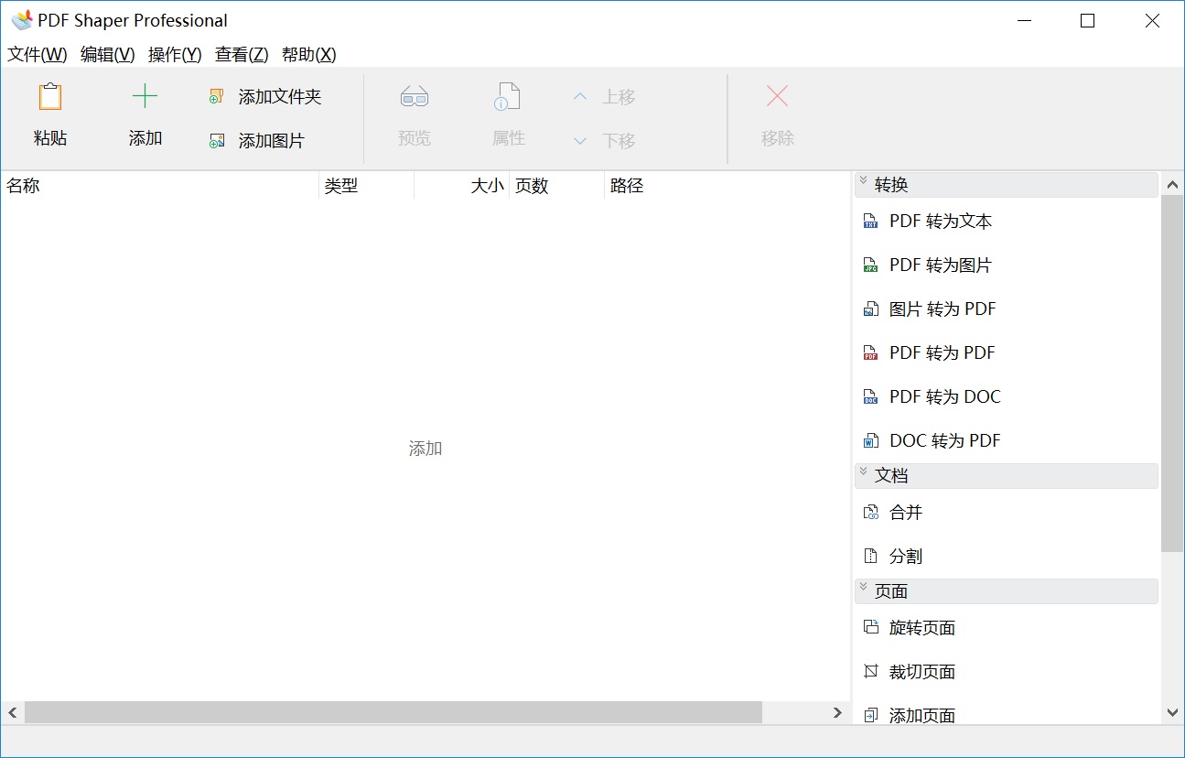Click the 转换 section header text
1185x758 pixels.
tap(891, 185)
